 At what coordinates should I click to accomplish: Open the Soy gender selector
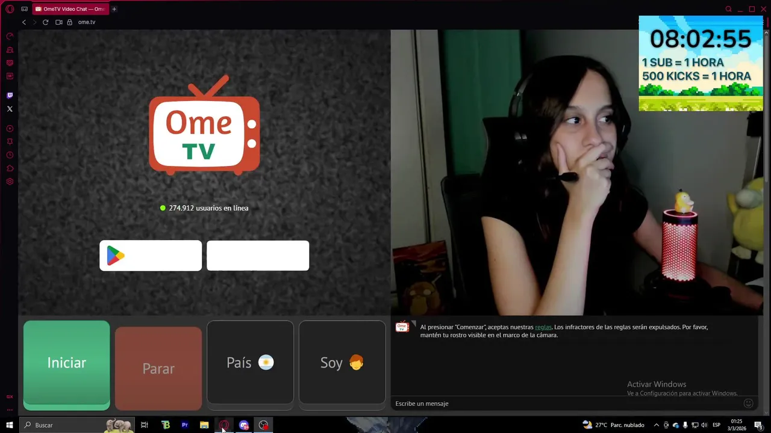[x=342, y=363]
